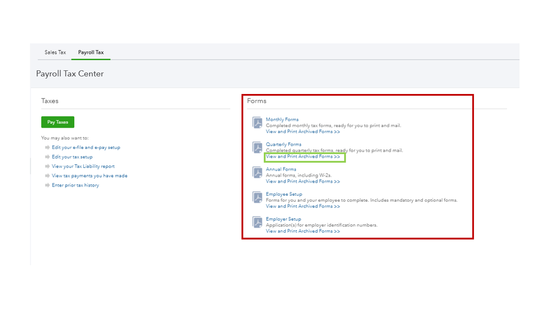Click arrow icon next to Tax Liability report
Image resolution: width=550 pixels, height=309 pixels.
47,167
